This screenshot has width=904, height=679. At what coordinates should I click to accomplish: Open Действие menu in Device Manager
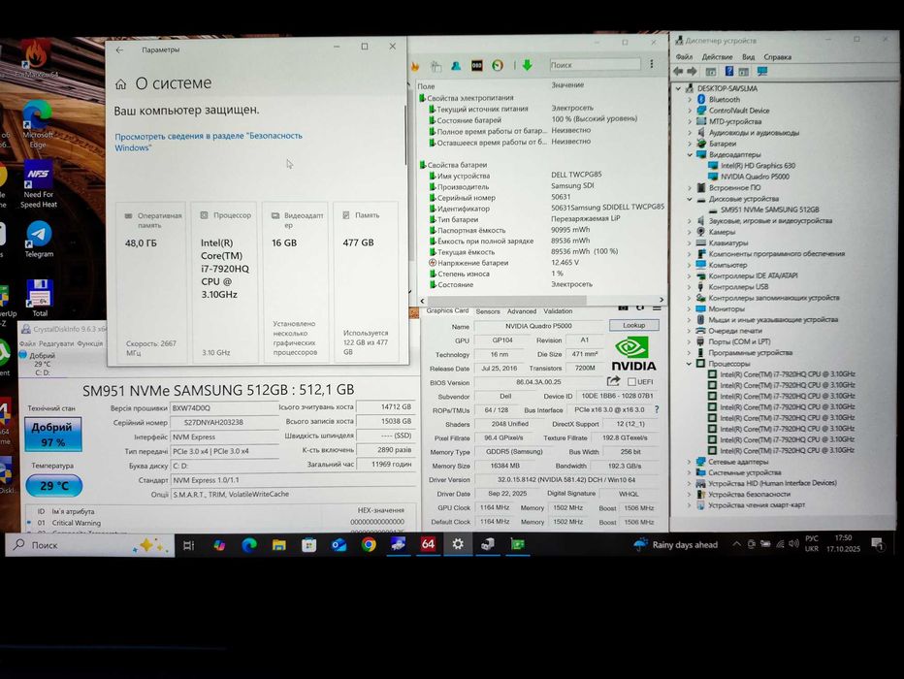(x=717, y=57)
